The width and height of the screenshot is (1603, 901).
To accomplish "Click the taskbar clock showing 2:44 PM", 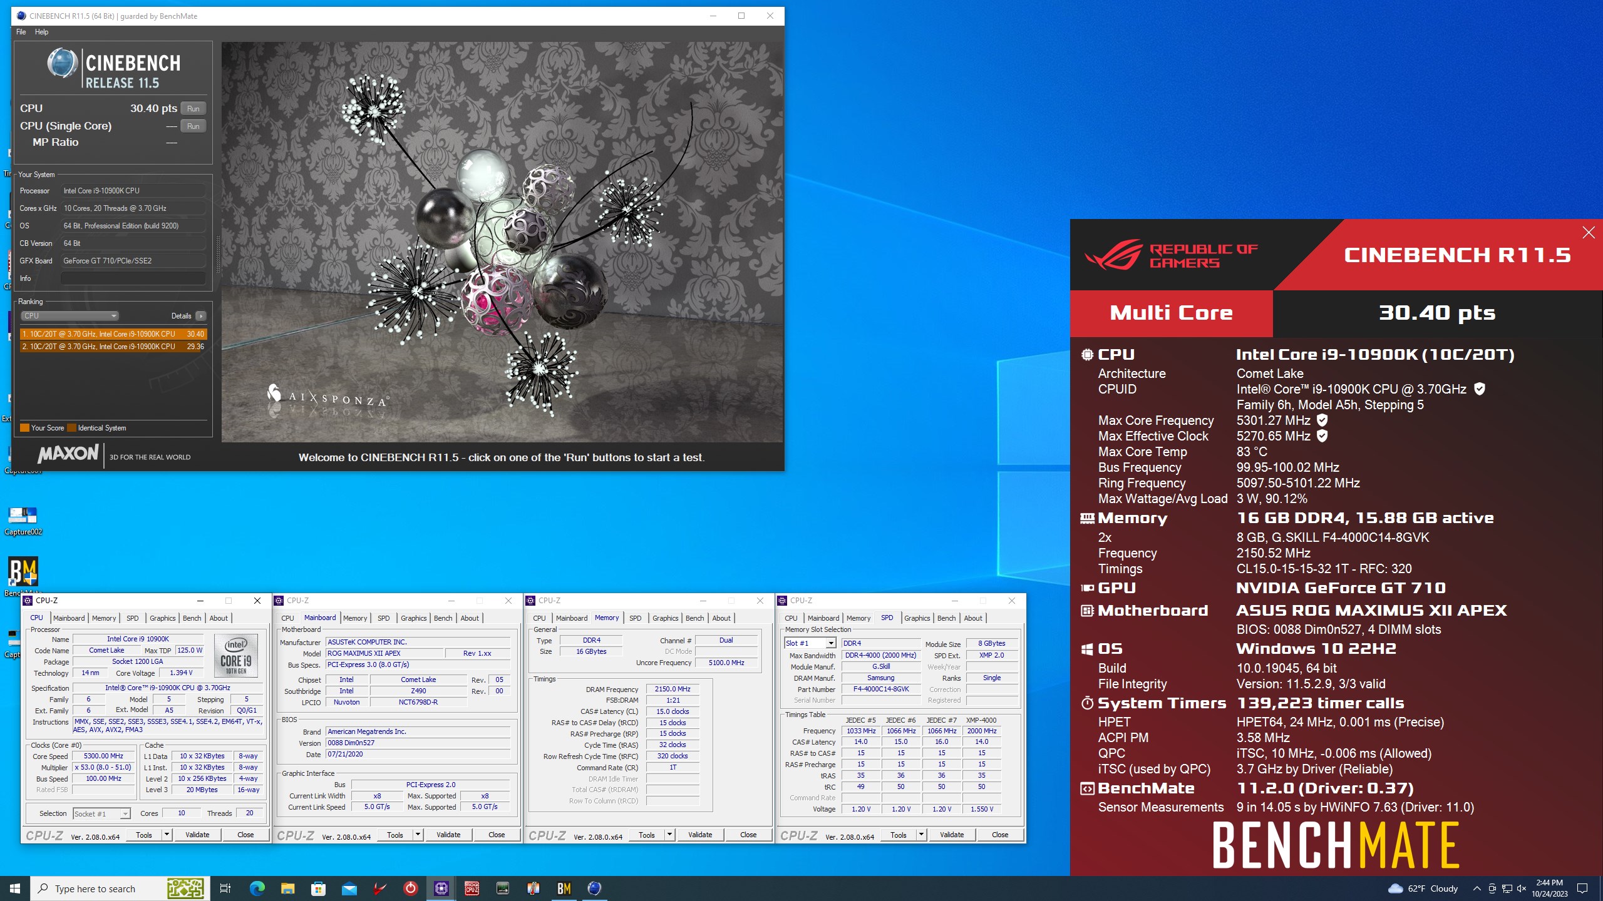I will pyautogui.click(x=1549, y=888).
